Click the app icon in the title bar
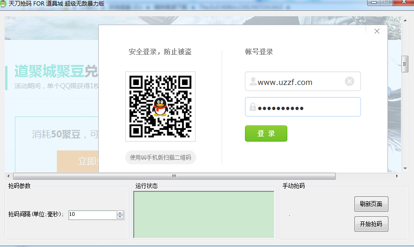The width and height of the screenshot is (414, 247). point(3,4)
